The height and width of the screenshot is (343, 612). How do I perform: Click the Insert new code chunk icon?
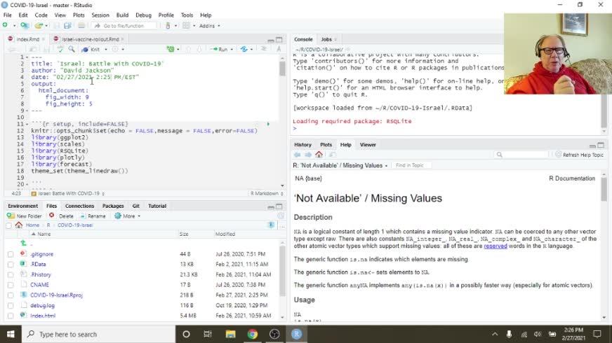click(170, 50)
